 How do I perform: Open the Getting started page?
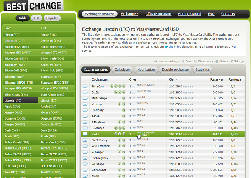190,14
